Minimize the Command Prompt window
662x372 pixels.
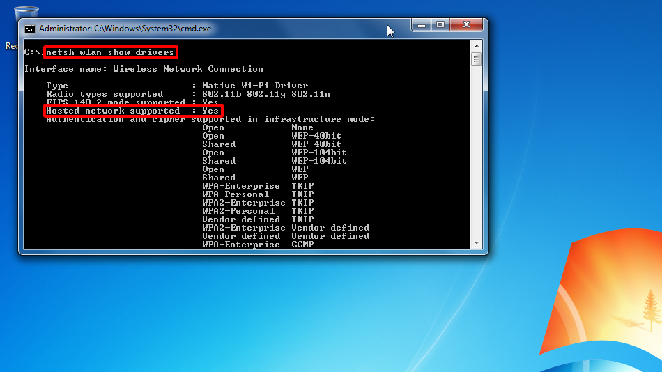422,25
